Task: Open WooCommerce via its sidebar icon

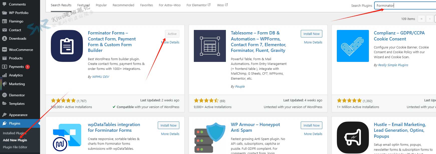Action: click(4, 50)
